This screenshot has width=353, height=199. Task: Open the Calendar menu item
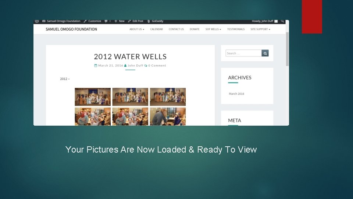tap(157, 29)
